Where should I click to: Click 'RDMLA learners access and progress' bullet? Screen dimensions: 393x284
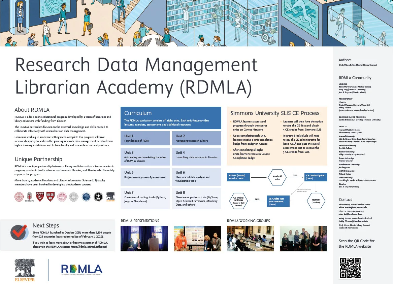[250, 126]
